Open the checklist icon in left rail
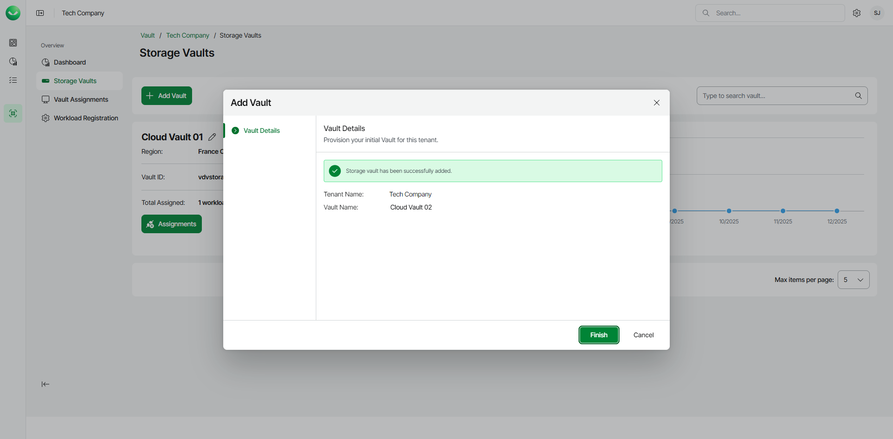Viewport: 893px width, 439px height. pyautogui.click(x=13, y=80)
